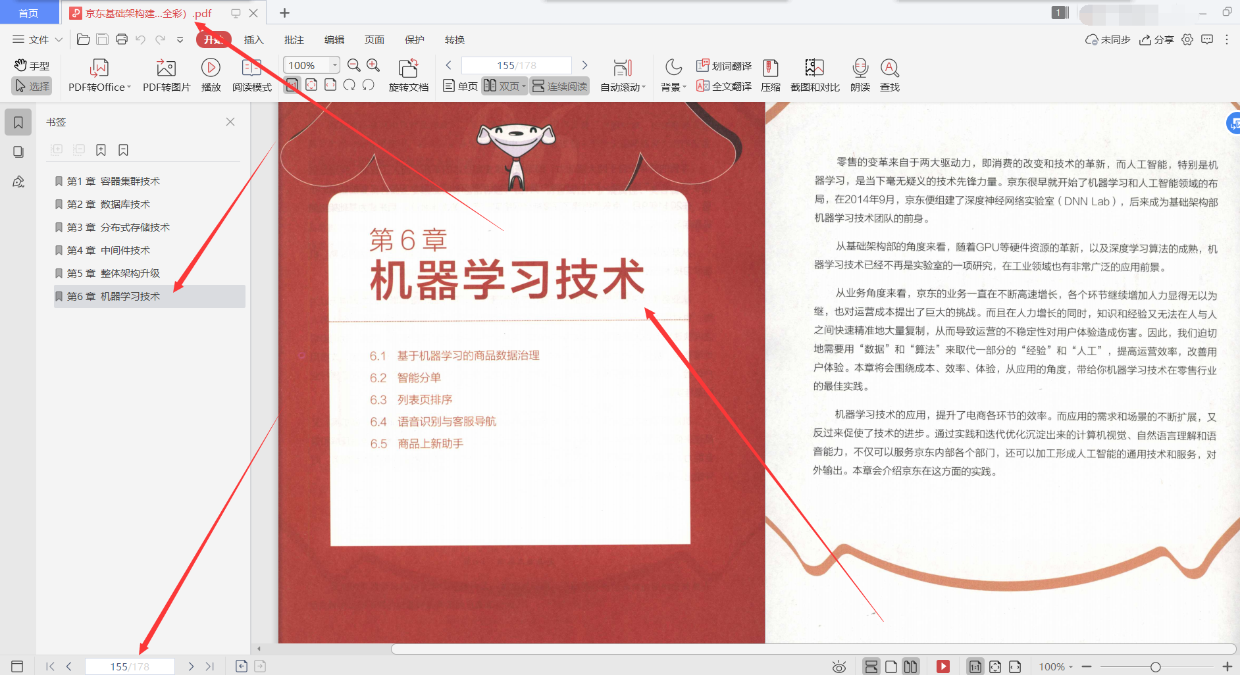Increase zoom with status bar plus
This screenshot has width=1240, height=675.
tap(1227, 666)
